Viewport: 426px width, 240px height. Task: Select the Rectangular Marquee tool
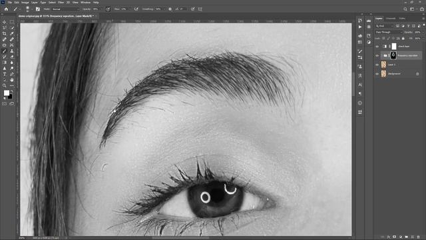tap(12, 22)
